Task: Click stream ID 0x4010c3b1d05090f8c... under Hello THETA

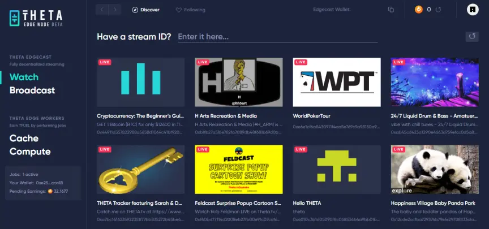Action: point(337,219)
